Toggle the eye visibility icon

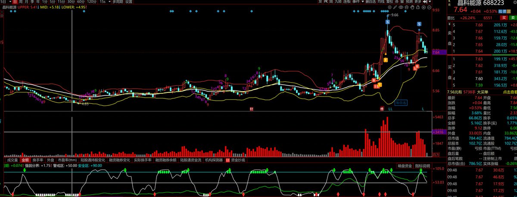click(401, 7)
